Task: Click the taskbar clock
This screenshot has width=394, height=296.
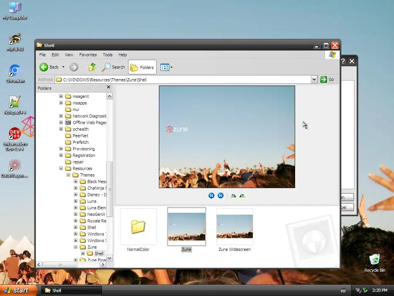Action: [380, 290]
